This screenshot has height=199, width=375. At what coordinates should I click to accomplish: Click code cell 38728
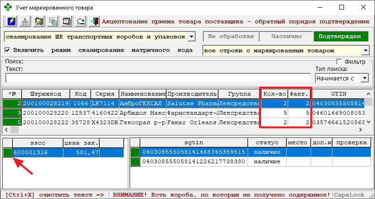(80, 122)
